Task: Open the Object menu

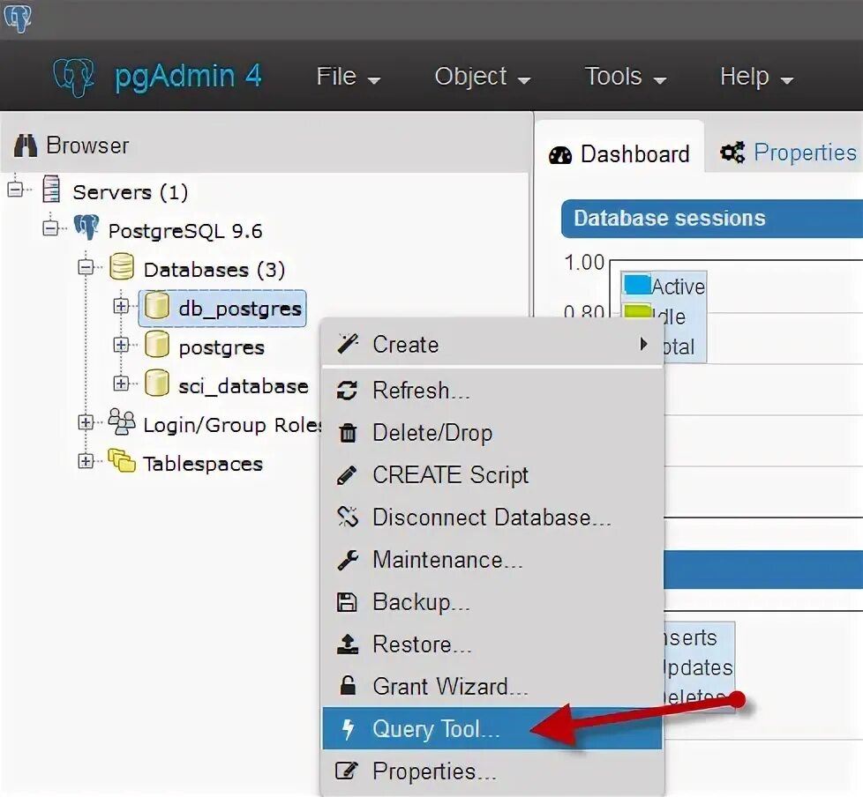Action: click(482, 77)
